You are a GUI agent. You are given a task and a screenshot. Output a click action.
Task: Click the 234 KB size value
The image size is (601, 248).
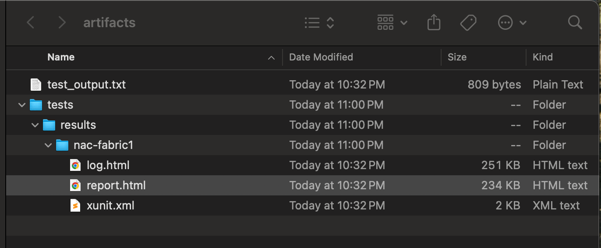point(501,185)
